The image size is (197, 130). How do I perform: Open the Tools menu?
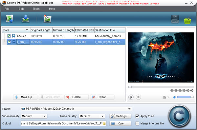[x=36, y=9]
